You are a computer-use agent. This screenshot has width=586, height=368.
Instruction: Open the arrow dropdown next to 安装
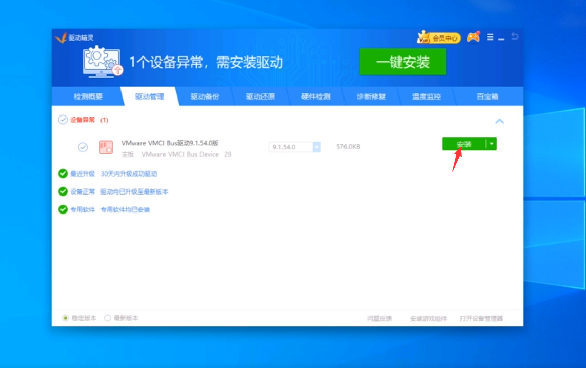491,145
